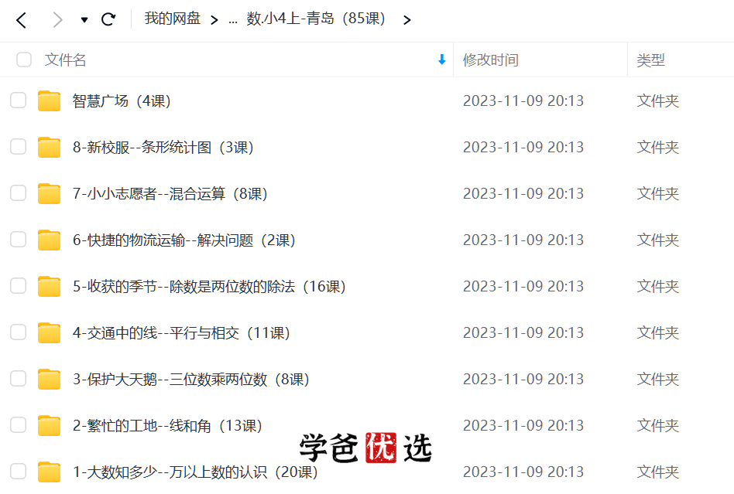Open folder 智慧广场（4课）by name
The image size is (734, 494).
[122, 101]
